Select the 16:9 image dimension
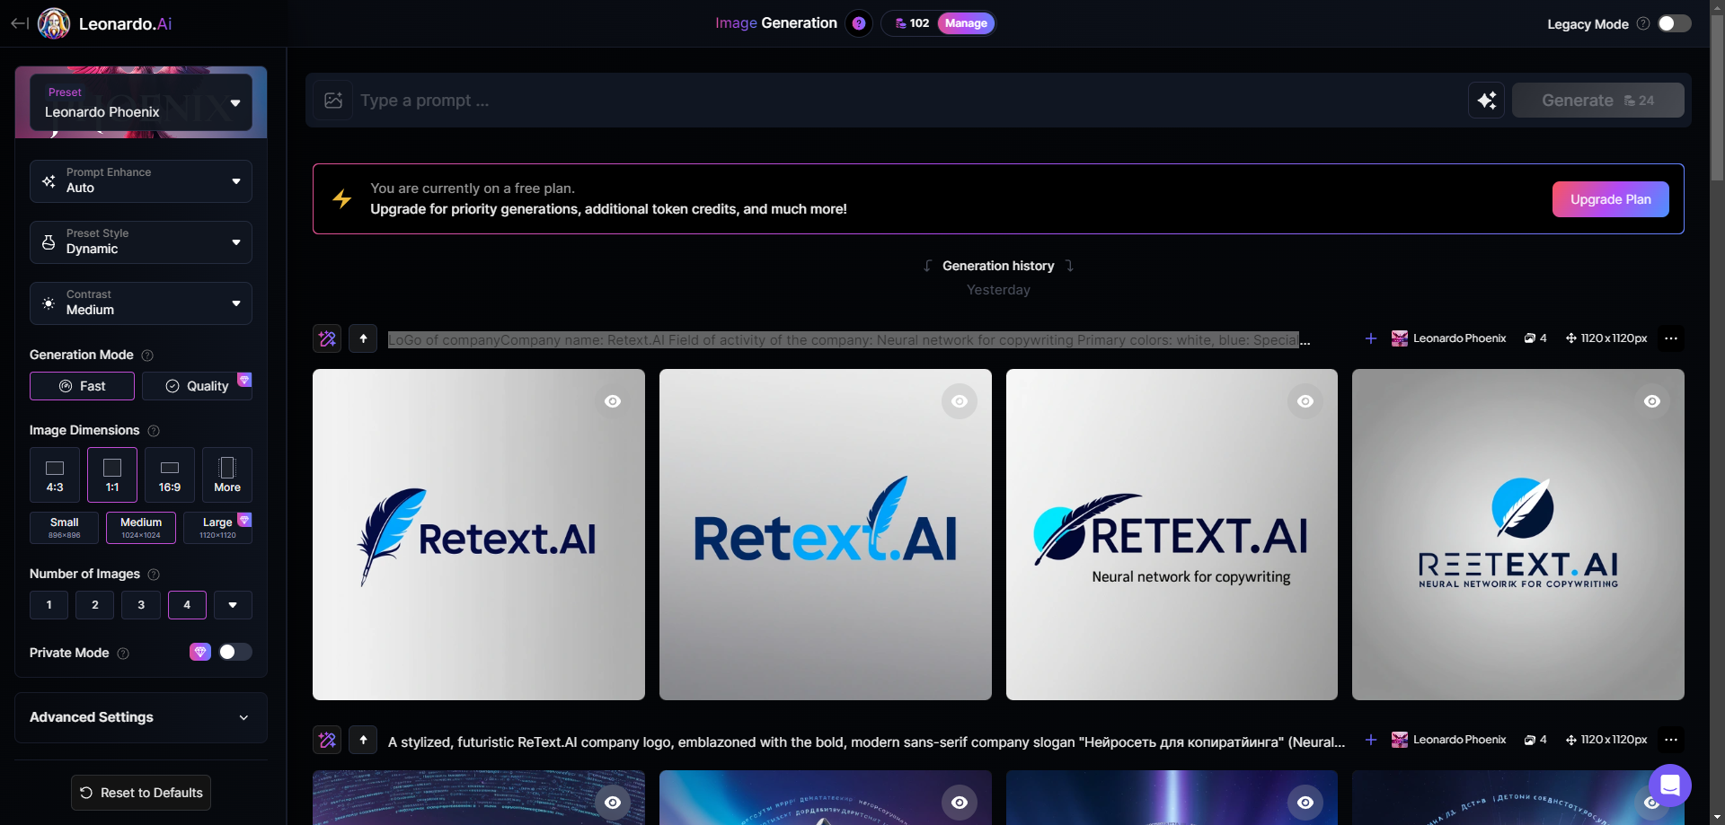The image size is (1725, 825). point(169,474)
